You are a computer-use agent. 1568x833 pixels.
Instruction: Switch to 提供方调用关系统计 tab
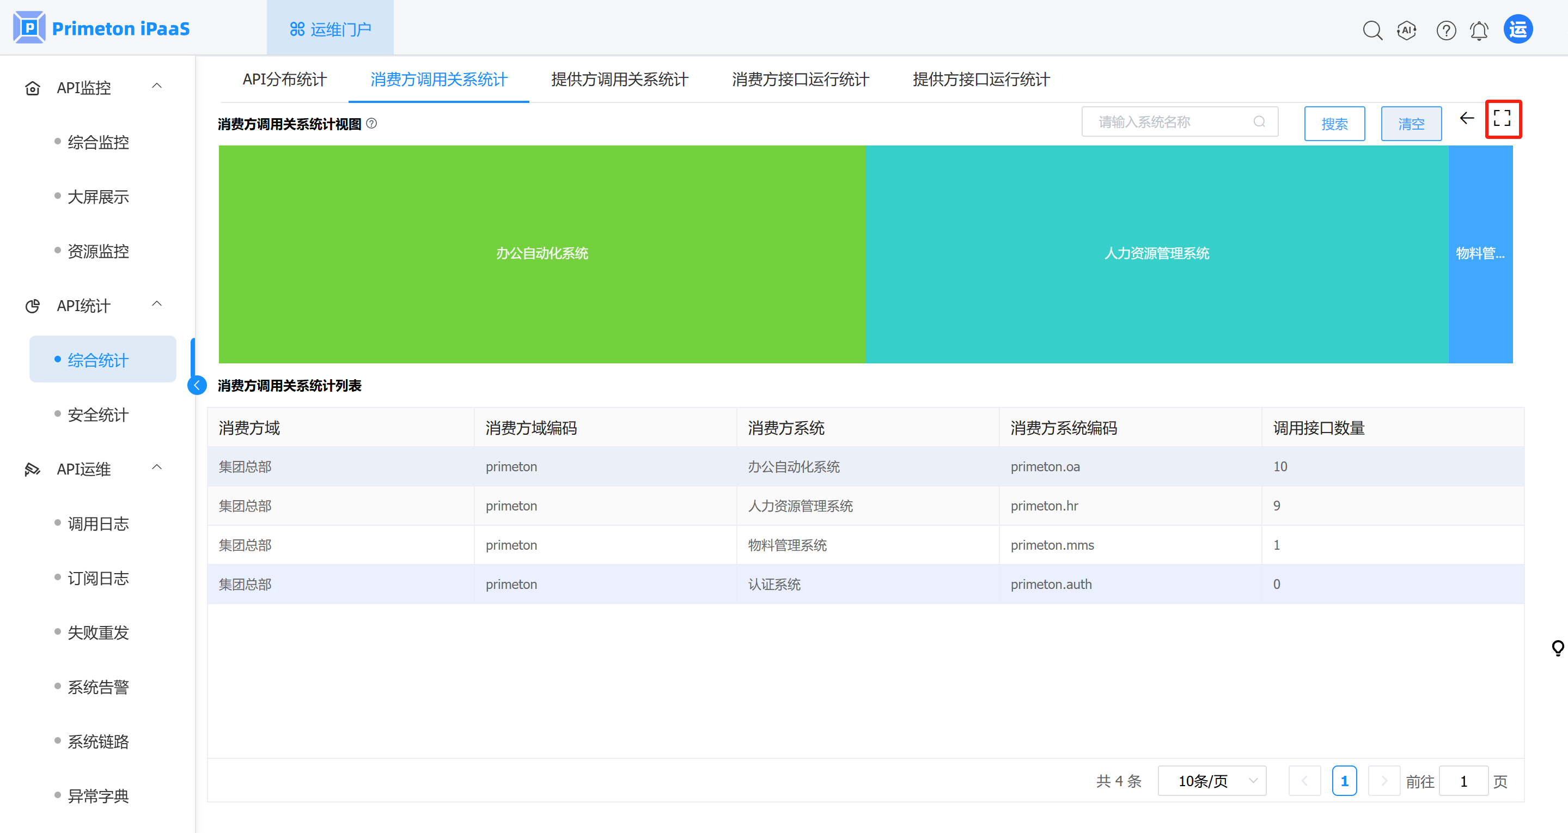(x=620, y=79)
